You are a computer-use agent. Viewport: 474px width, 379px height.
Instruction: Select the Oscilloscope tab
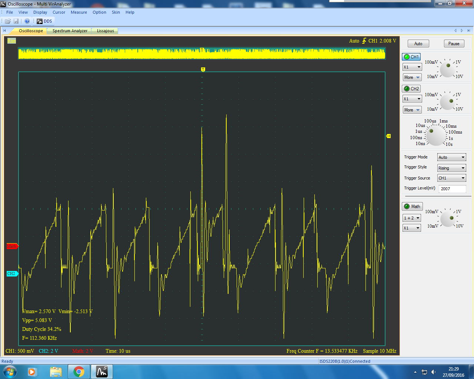[31, 31]
